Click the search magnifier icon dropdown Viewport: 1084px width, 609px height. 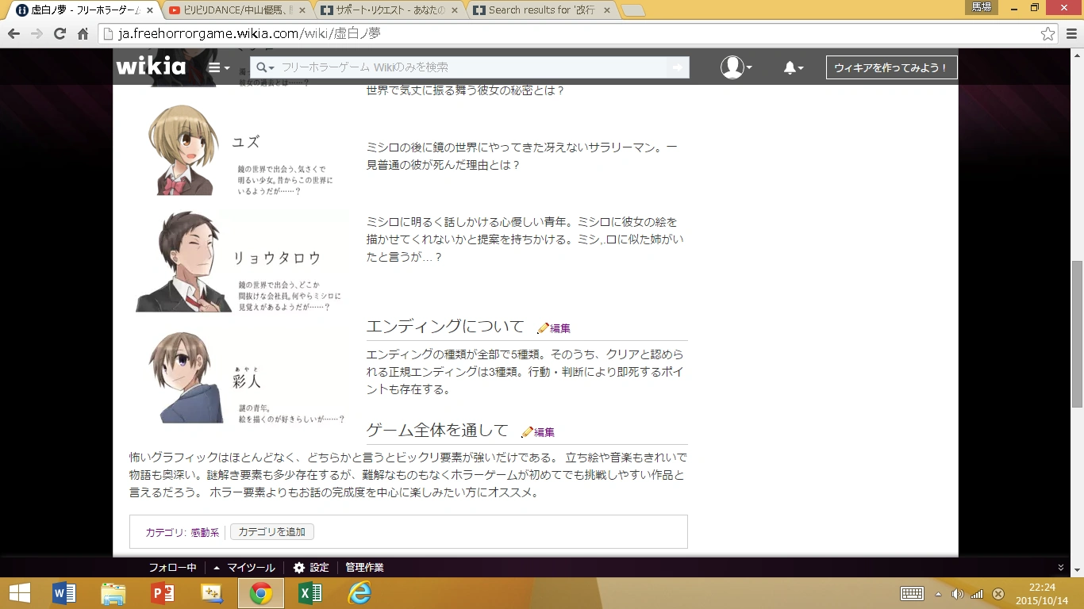pyautogui.click(x=265, y=68)
